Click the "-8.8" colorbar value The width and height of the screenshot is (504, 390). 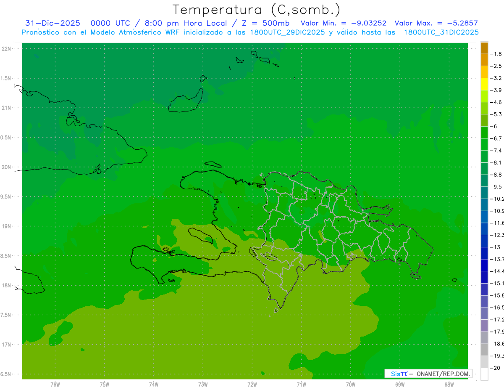click(x=496, y=175)
